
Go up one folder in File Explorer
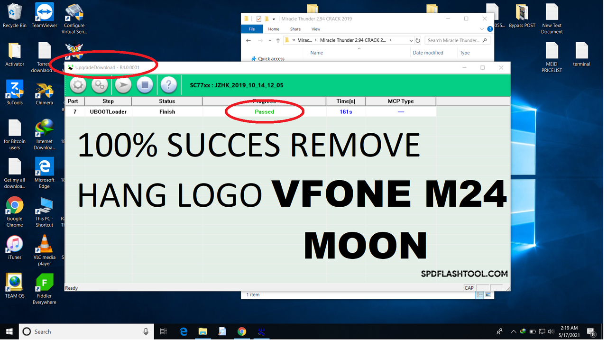pos(278,41)
